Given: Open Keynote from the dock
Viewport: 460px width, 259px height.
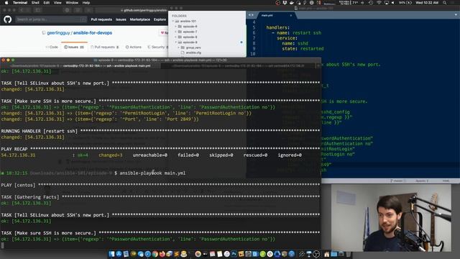Looking at the screenshot, I should (x=309, y=254).
